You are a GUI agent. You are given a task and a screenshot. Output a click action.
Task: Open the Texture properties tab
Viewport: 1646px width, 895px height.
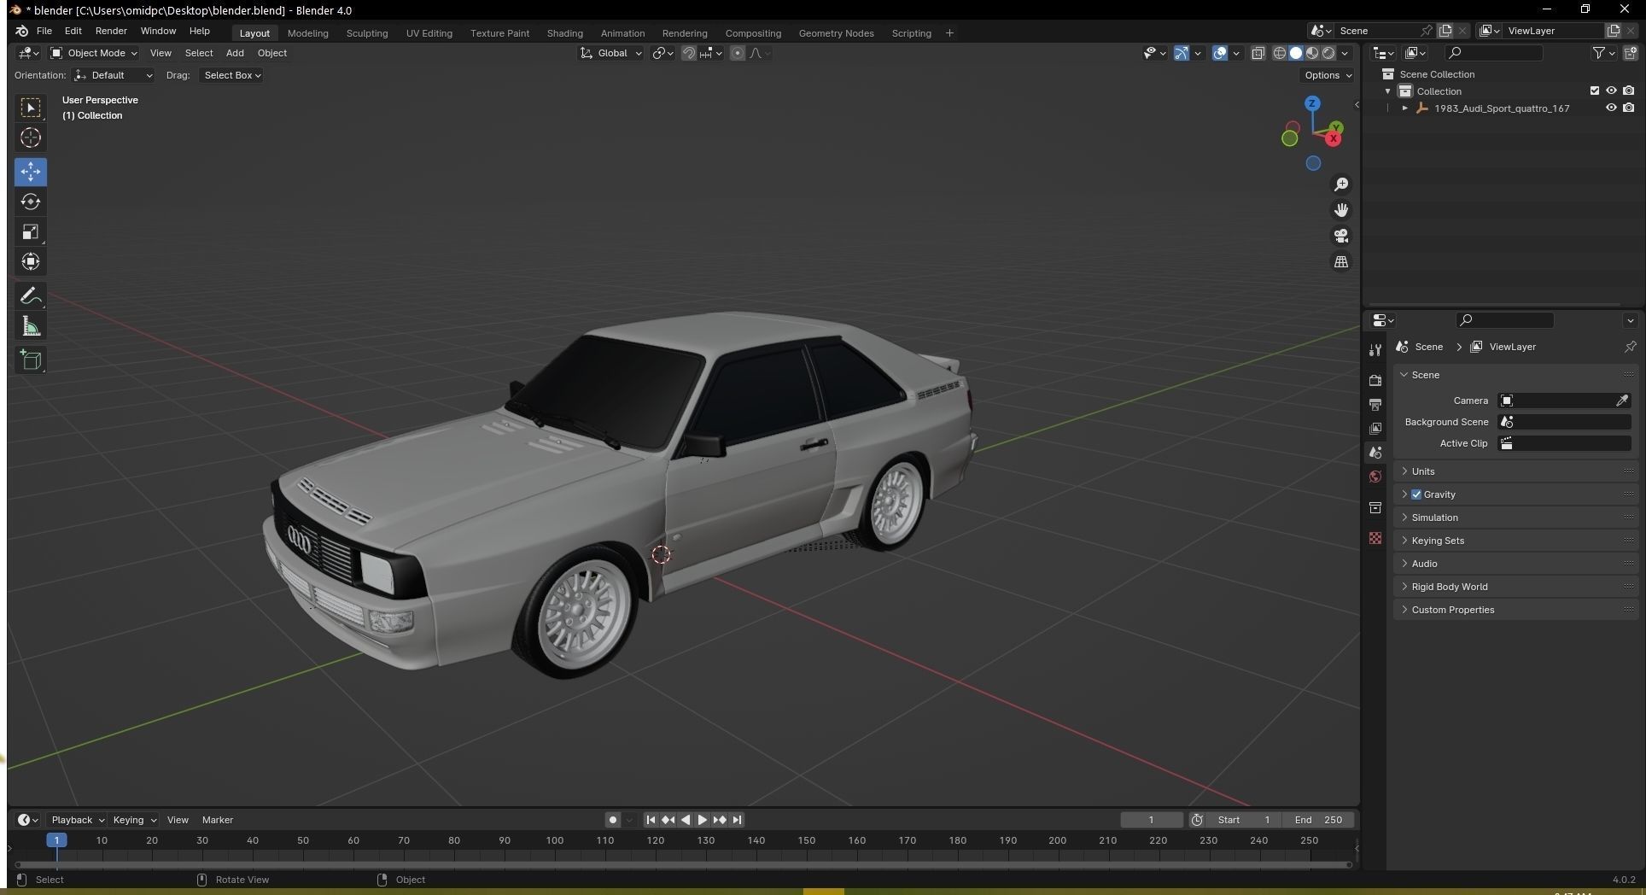pos(1375,538)
